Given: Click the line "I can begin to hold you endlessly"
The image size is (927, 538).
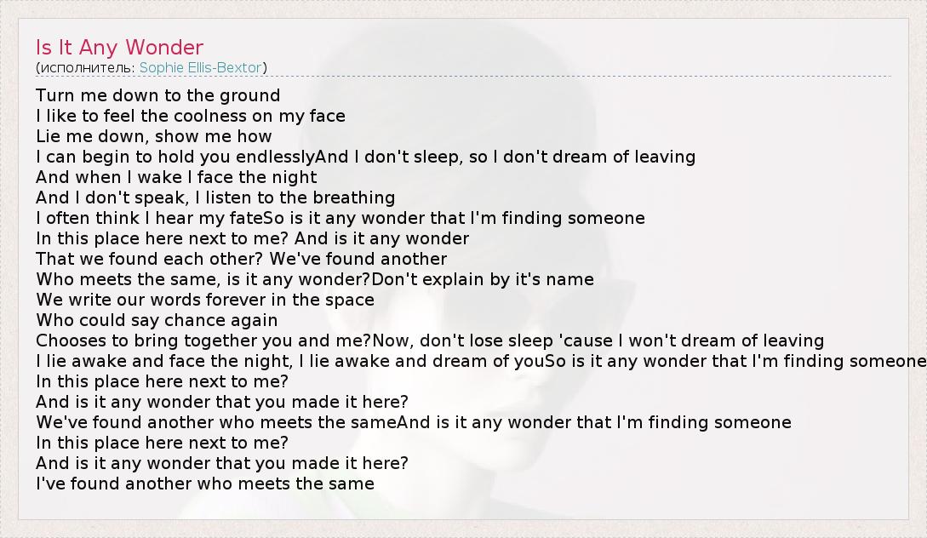Looking at the screenshot, I should 175,157.
